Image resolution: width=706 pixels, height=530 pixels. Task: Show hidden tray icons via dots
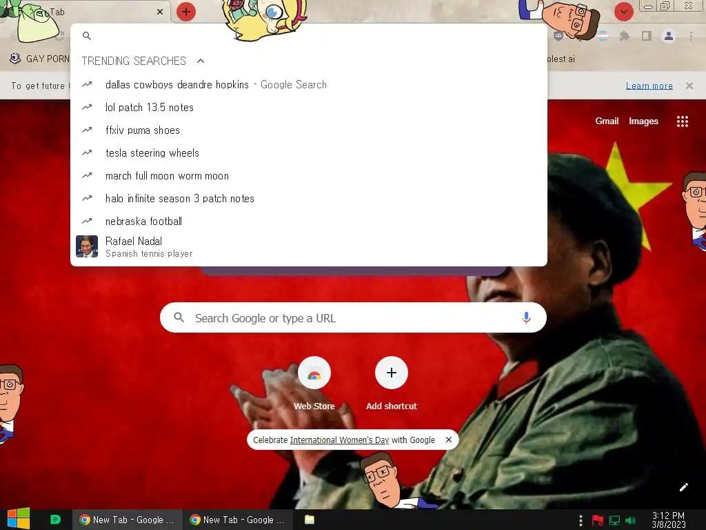pos(581,520)
